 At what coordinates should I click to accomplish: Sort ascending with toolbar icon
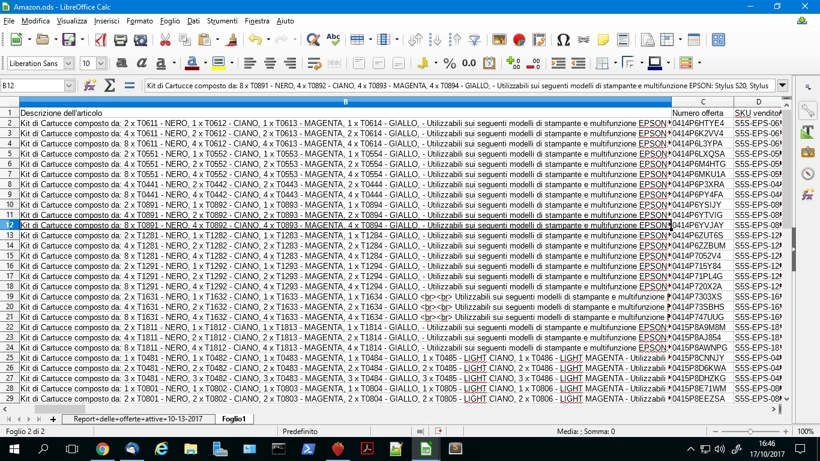[x=435, y=40]
